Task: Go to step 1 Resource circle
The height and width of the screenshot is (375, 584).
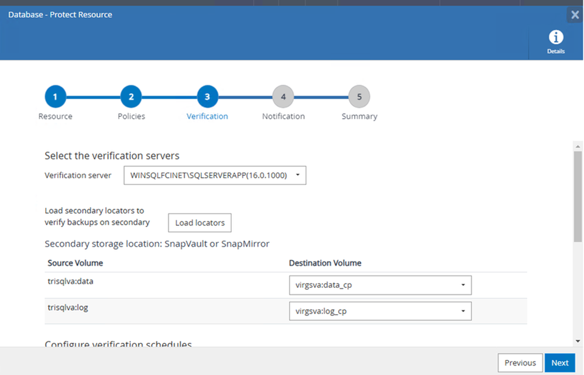Action: click(x=55, y=97)
